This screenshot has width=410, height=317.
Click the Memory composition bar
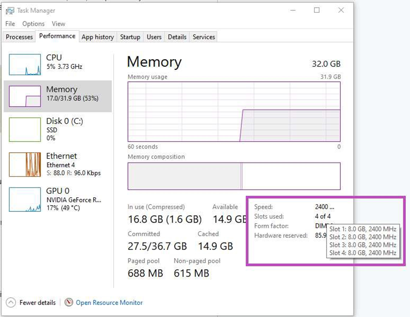pyautogui.click(x=234, y=176)
